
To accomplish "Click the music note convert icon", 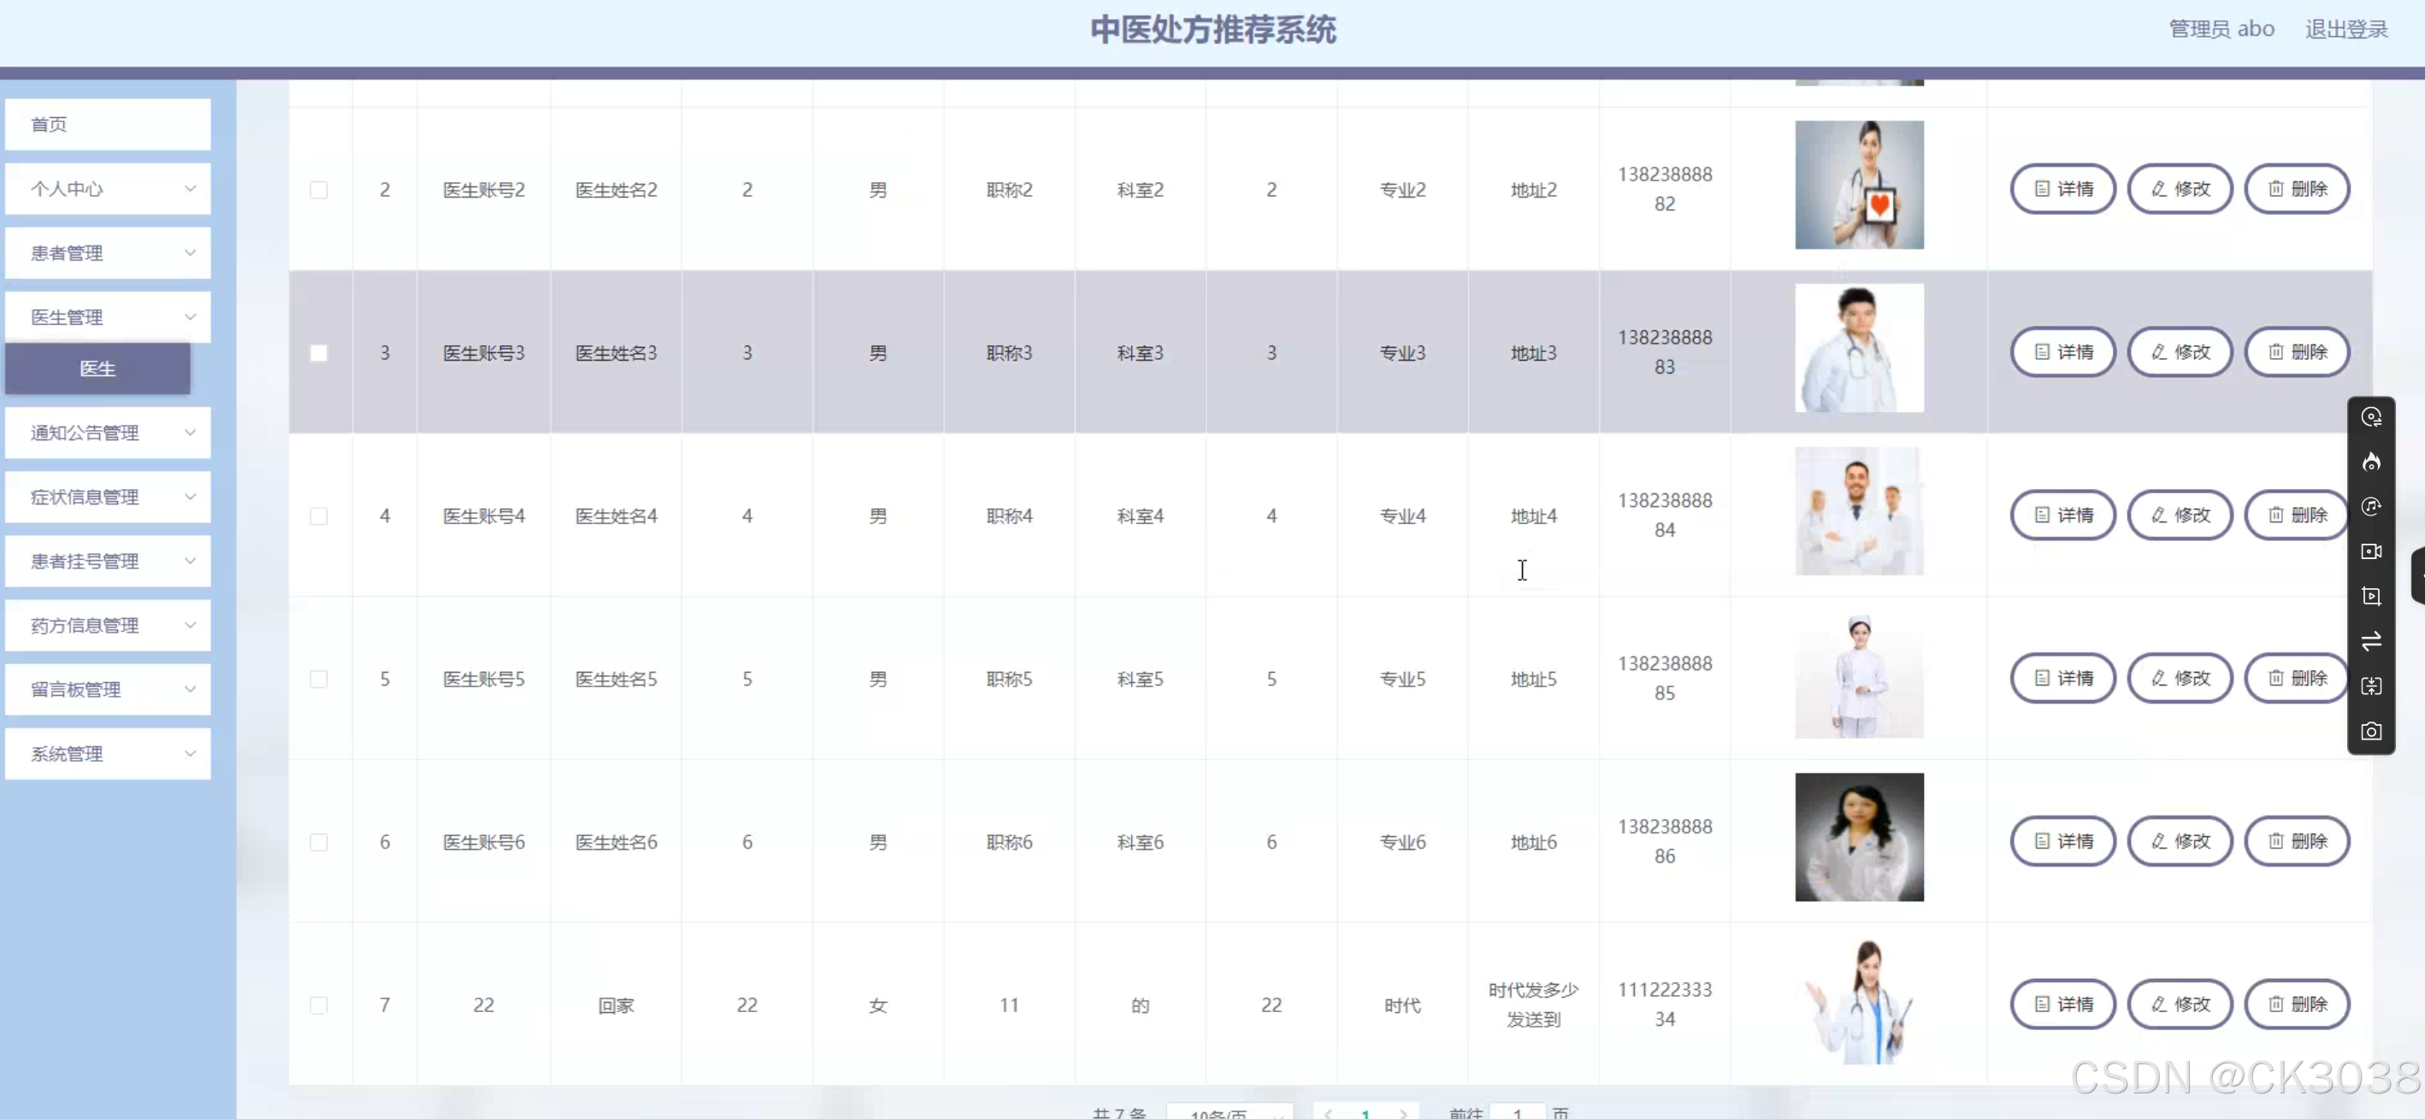I will [x=2370, y=506].
